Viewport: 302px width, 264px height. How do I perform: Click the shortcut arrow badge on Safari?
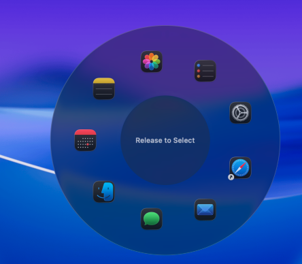pyautogui.click(x=231, y=177)
